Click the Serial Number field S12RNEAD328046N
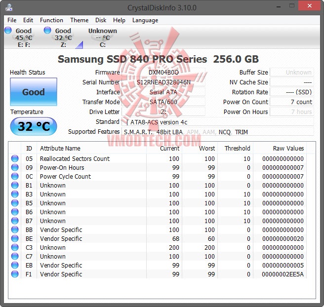This screenshot has height=307, width=324. 163,82
